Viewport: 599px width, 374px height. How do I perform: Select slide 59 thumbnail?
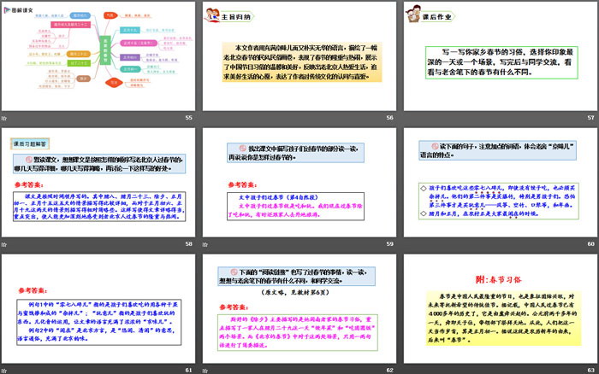298,184
